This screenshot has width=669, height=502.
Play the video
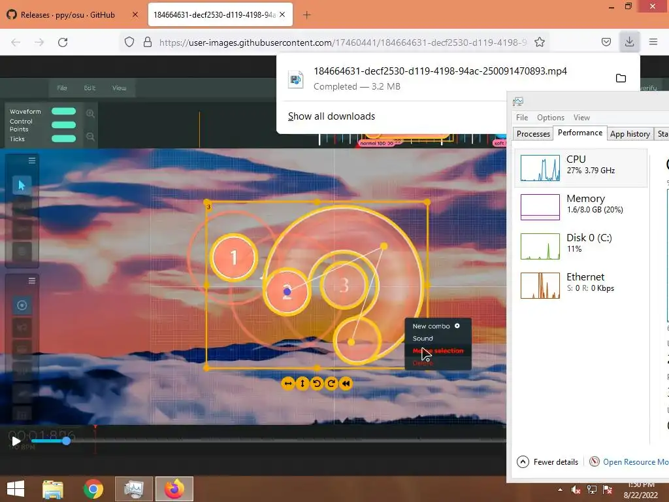point(16,441)
